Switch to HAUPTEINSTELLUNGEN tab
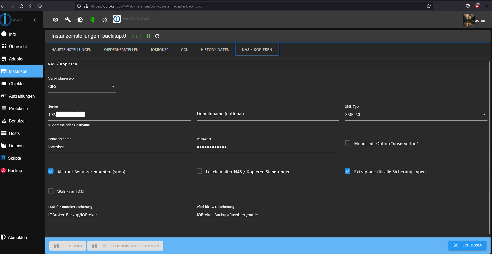This screenshot has height=279, width=496. click(71, 50)
